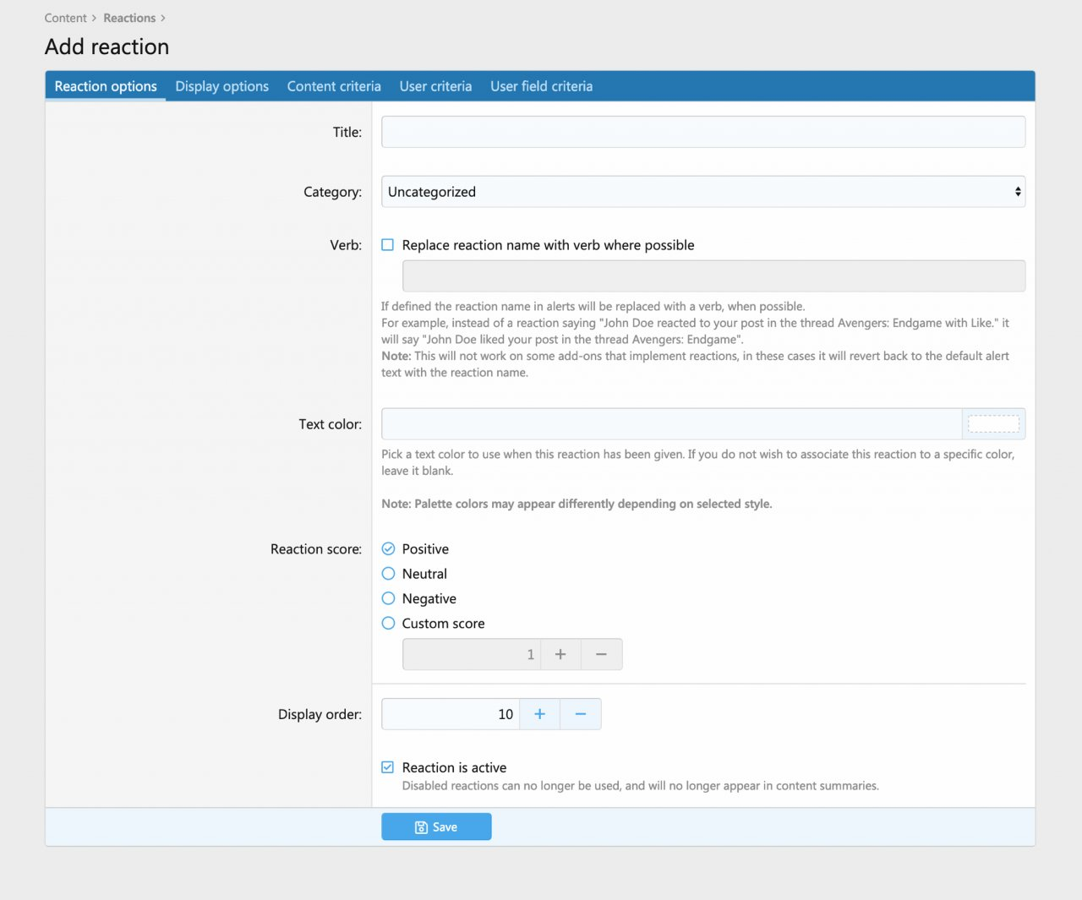Viewport: 1082px width, 900px height.
Task: Go to User criteria tab
Action: (x=435, y=86)
